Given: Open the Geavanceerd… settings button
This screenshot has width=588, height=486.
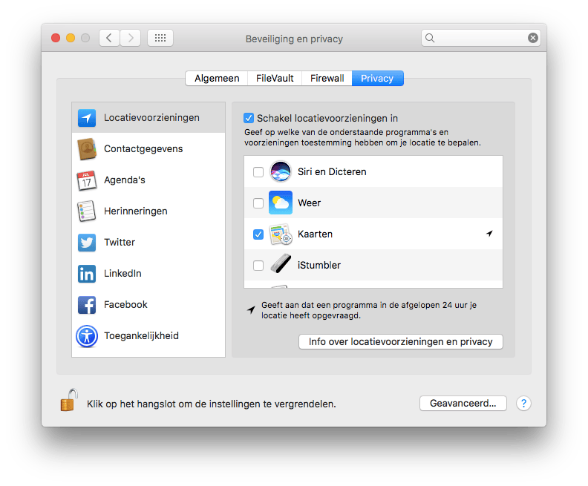Looking at the screenshot, I should [463, 404].
